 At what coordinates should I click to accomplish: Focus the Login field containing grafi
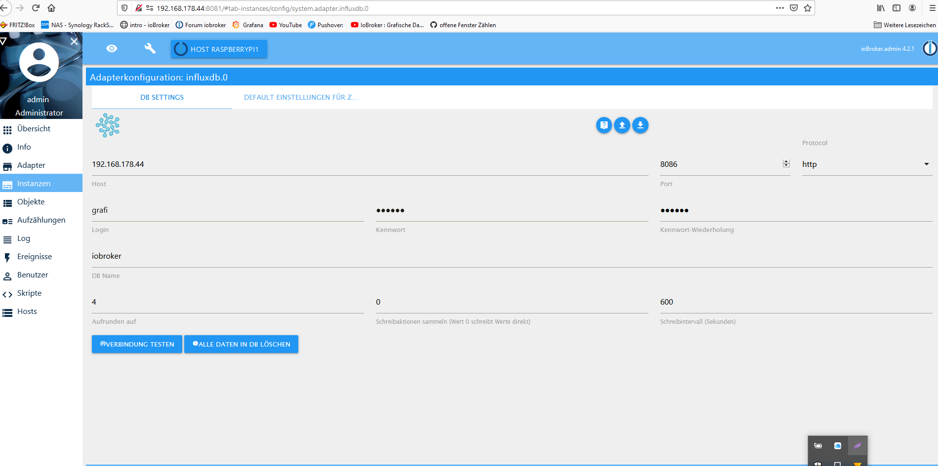point(228,210)
